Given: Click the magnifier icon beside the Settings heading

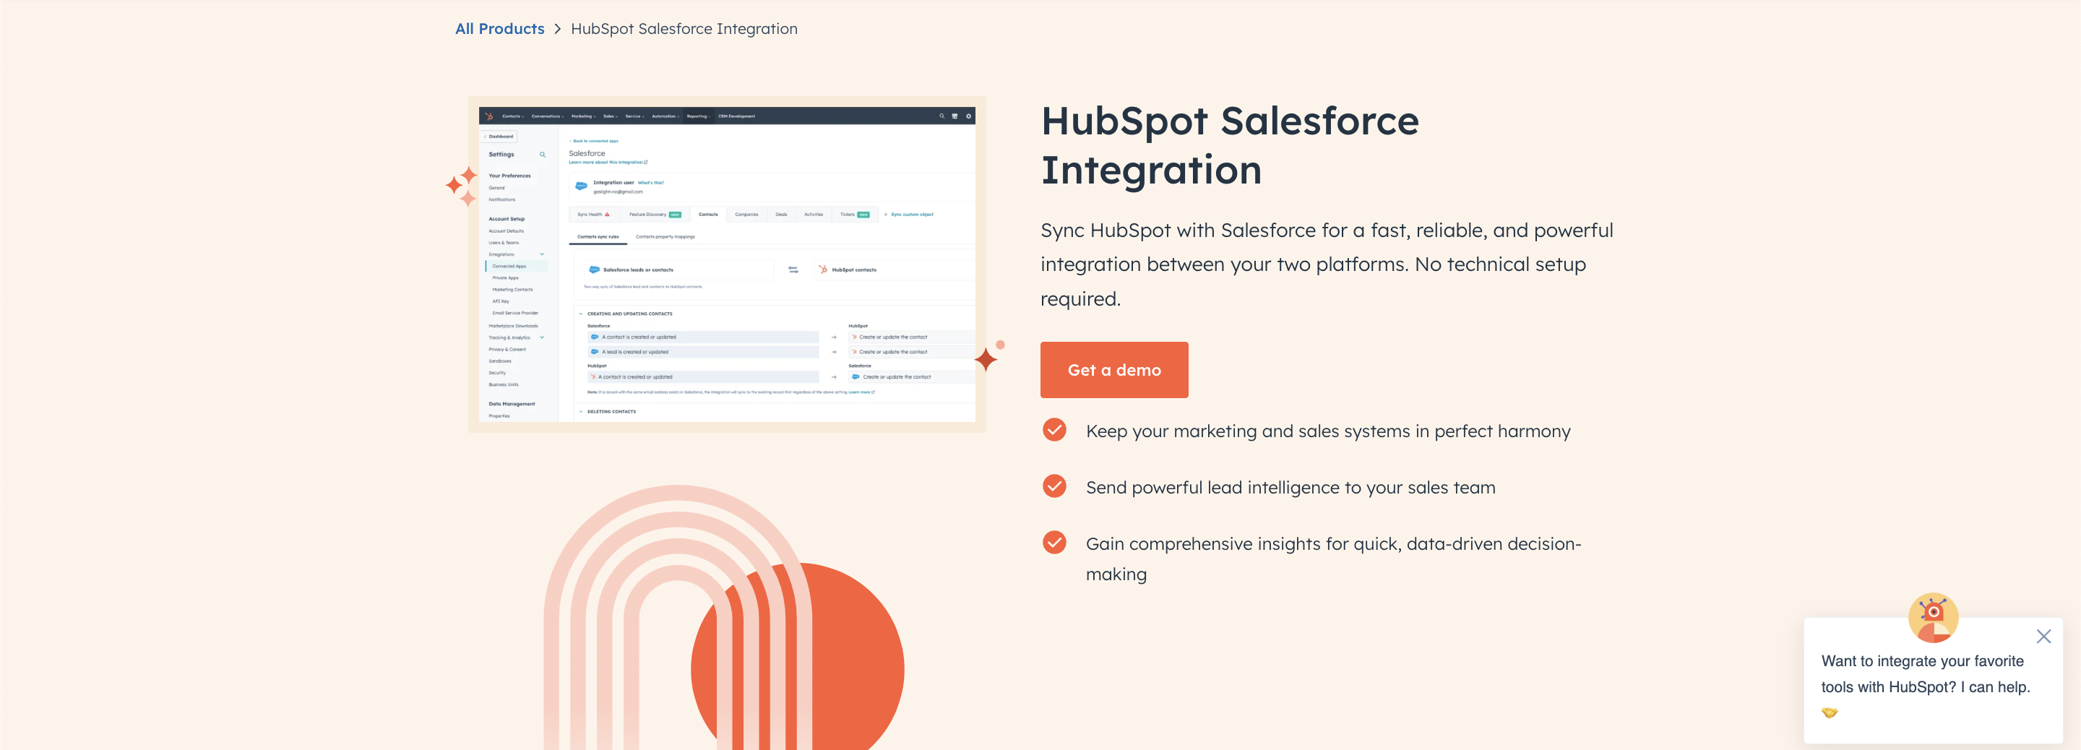Looking at the screenshot, I should point(542,155).
